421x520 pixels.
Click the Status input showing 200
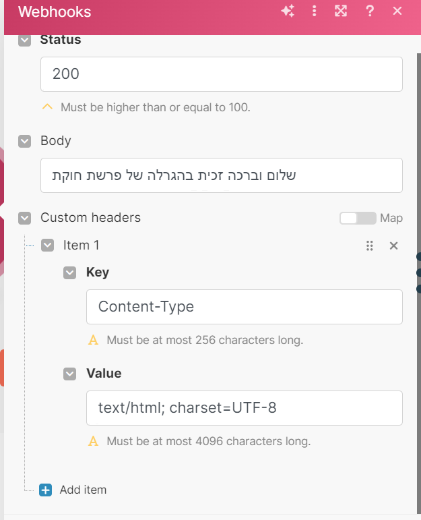pos(221,74)
